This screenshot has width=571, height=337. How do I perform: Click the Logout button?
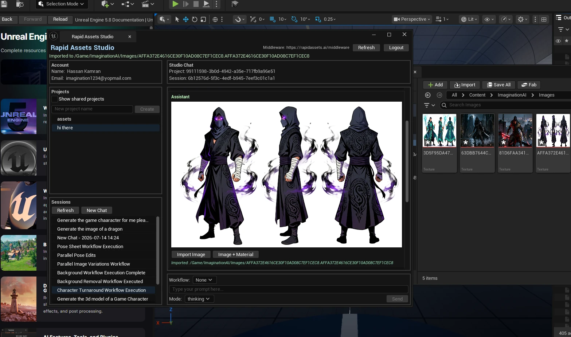396,48
